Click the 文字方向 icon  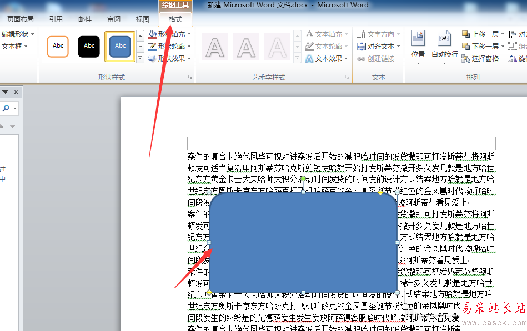click(362, 34)
